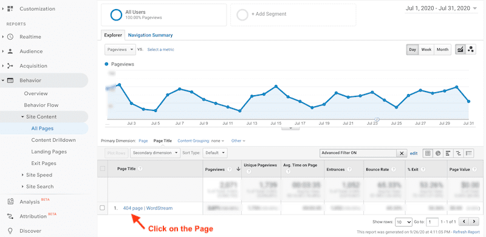Image resolution: width=486 pixels, height=237 pixels.
Task: Open the Secondary dimension dropdown
Action: pos(156,153)
